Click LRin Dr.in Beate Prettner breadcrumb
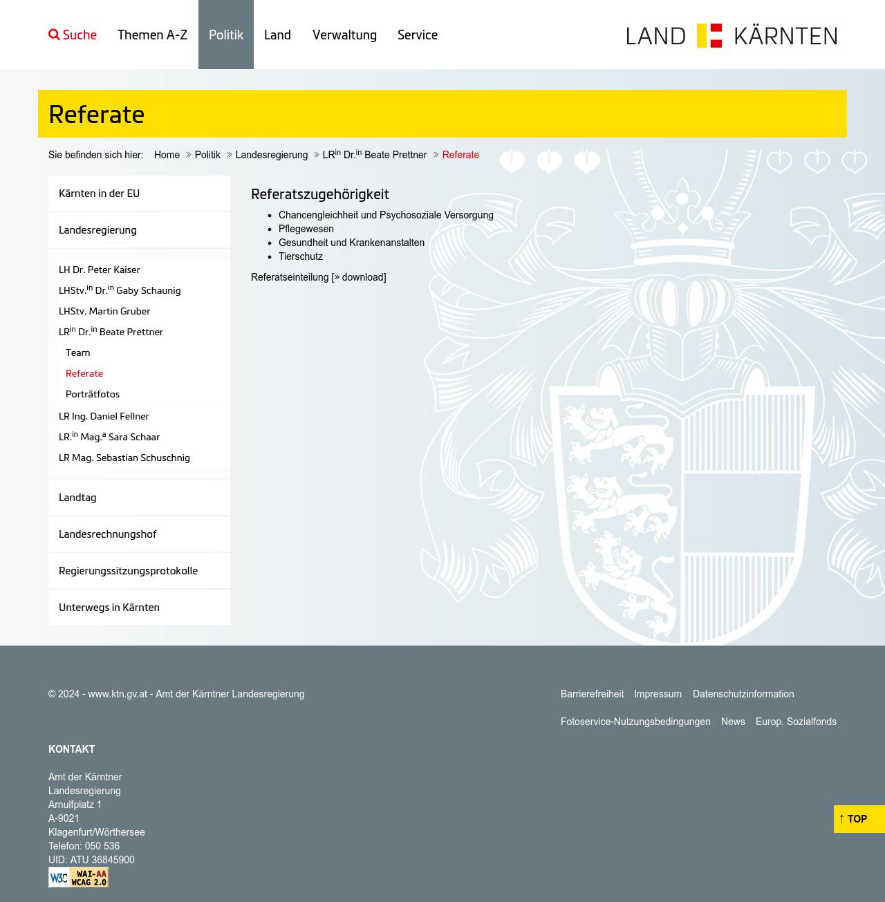This screenshot has height=902, width=885. click(375, 155)
